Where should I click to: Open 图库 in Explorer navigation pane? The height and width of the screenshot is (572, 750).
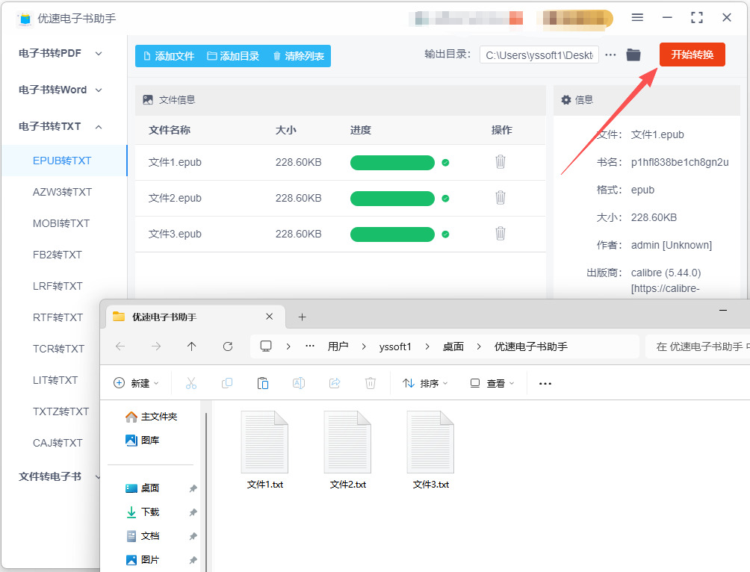143,440
